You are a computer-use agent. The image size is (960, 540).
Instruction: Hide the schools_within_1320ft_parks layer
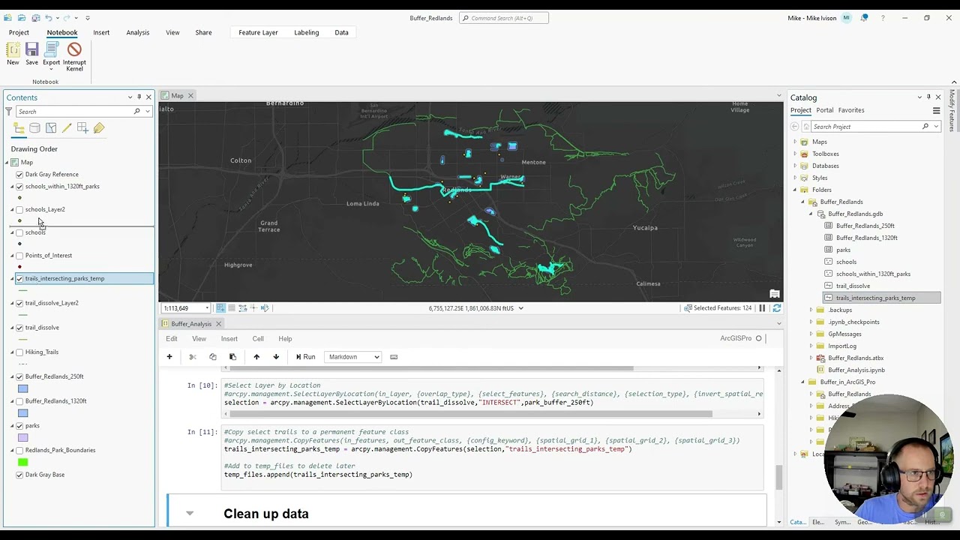[x=19, y=187]
